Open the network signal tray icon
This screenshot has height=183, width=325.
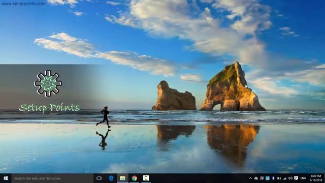point(285,178)
